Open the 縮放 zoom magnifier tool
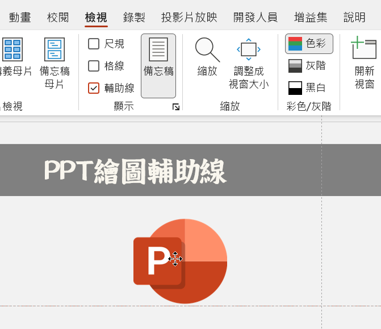The width and height of the screenshot is (381, 329). point(207,57)
